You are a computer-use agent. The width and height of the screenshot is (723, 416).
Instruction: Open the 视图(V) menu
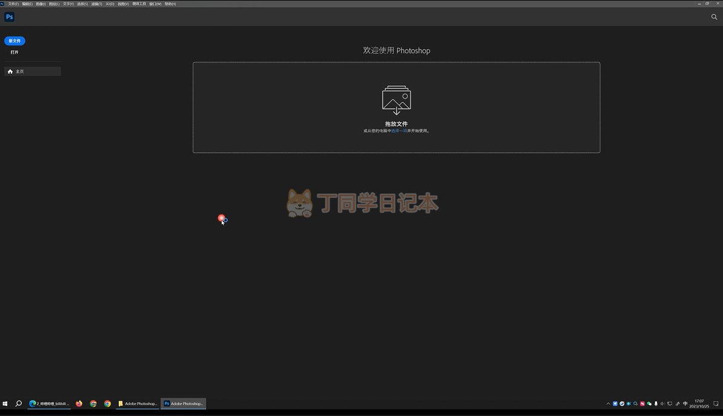(x=123, y=4)
